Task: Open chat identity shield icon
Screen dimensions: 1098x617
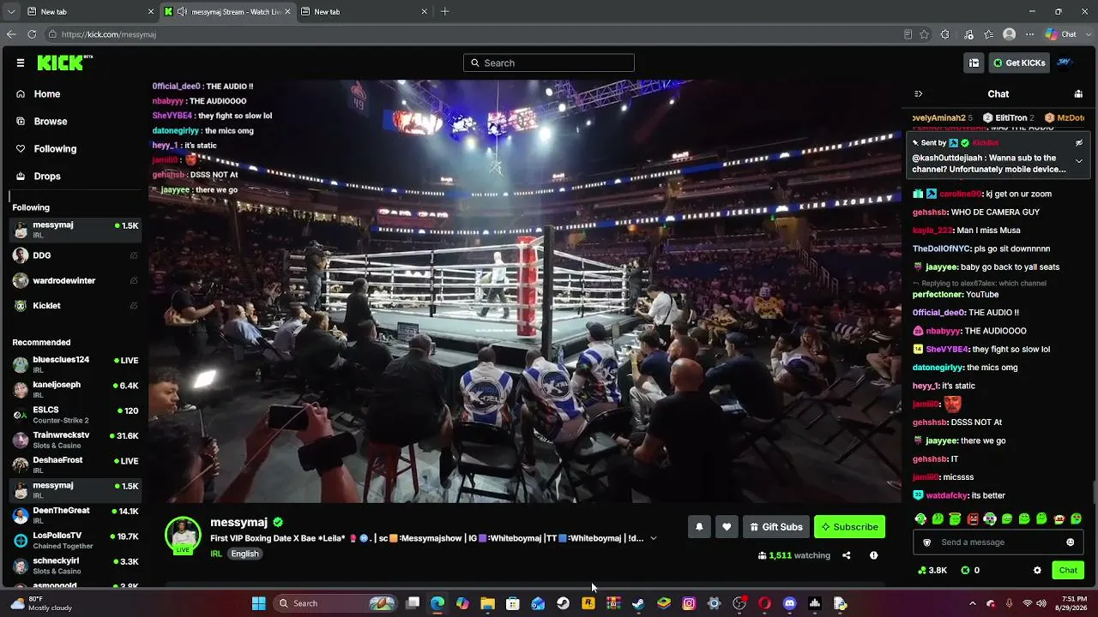Action: pos(926,542)
